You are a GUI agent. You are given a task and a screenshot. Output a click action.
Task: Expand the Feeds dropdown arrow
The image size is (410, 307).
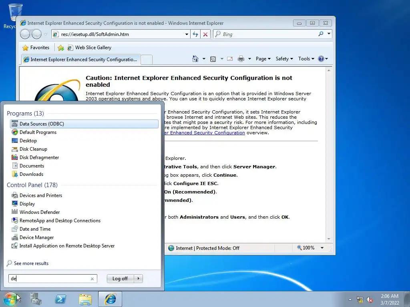[222, 59]
